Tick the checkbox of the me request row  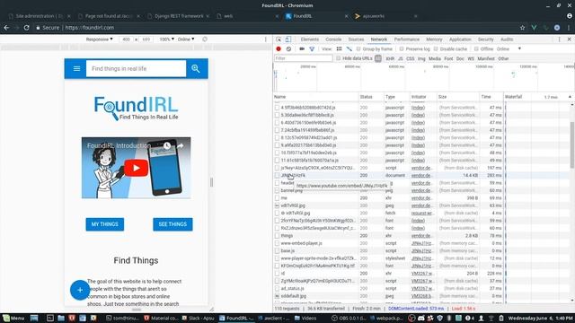point(277,197)
